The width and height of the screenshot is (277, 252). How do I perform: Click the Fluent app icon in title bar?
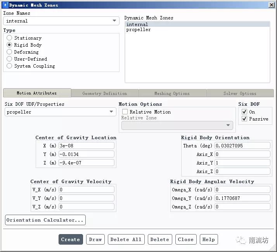5,5
